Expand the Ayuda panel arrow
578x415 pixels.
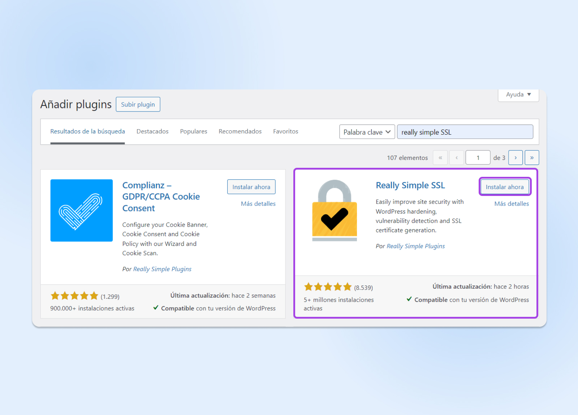(x=529, y=95)
